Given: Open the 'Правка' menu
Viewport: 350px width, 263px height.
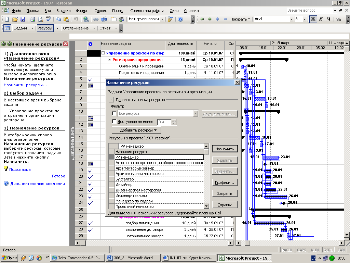Looking at the screenshot, I should (x=32, y=11).
